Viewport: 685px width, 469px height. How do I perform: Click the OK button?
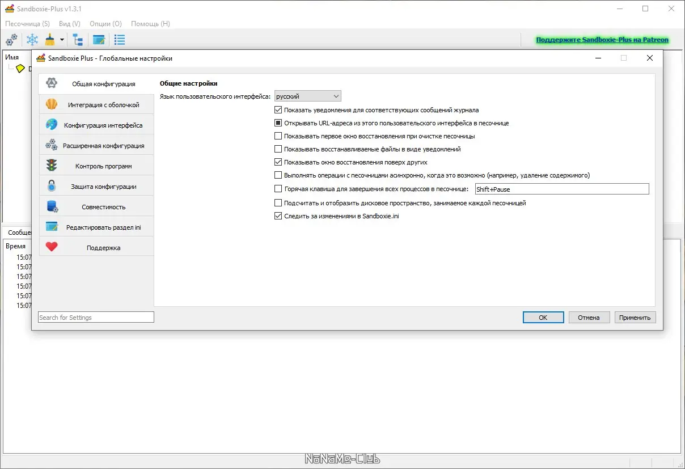point(543,318)
